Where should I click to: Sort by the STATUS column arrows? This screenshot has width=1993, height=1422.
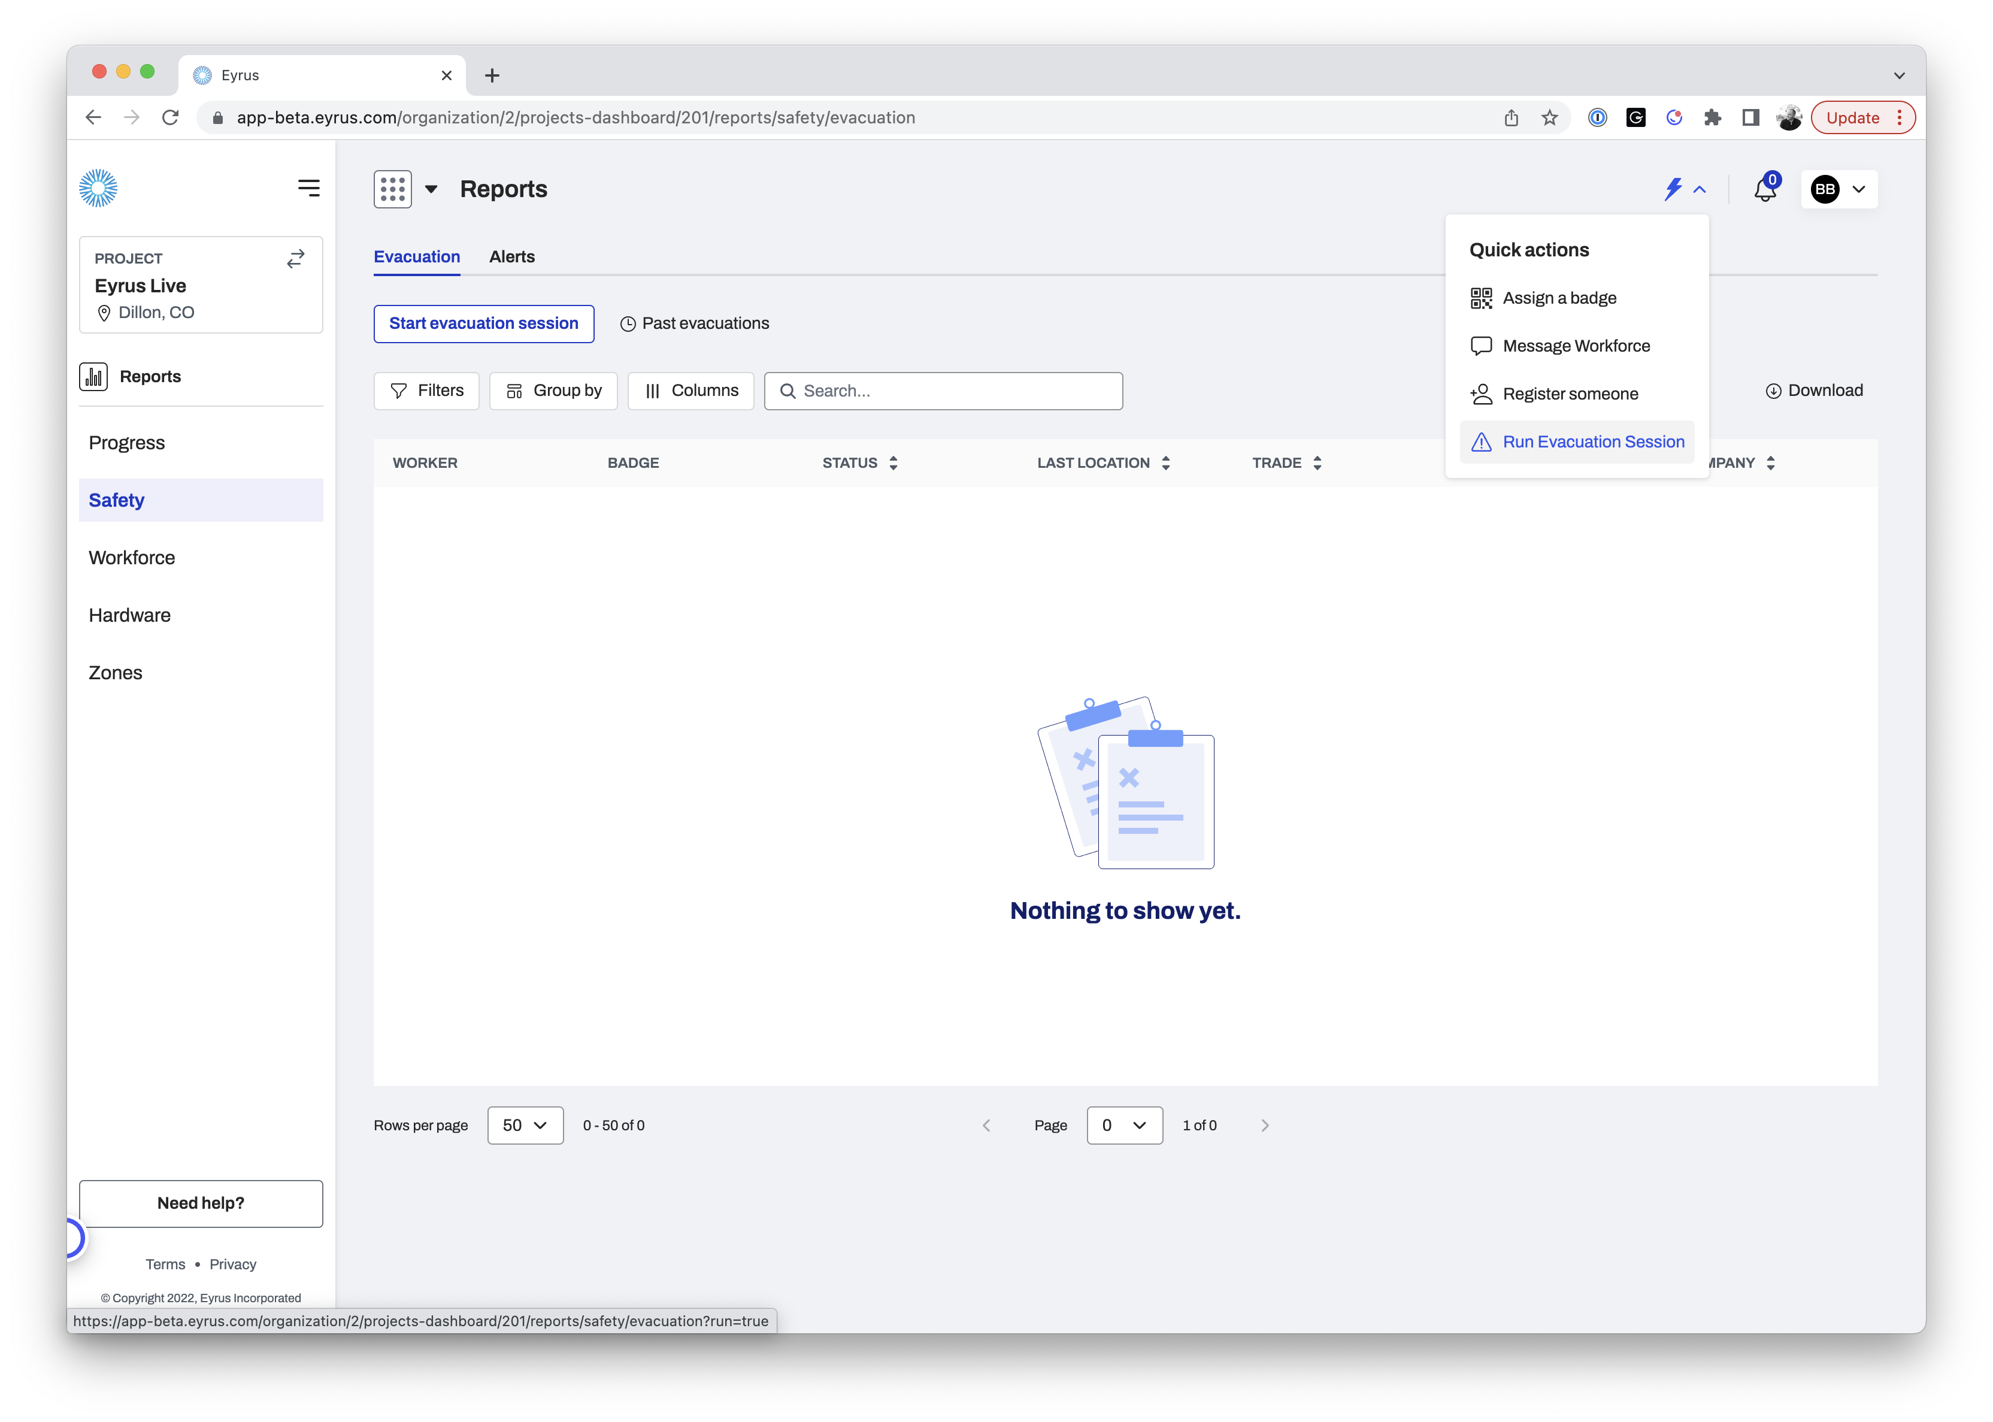point(893,463)
